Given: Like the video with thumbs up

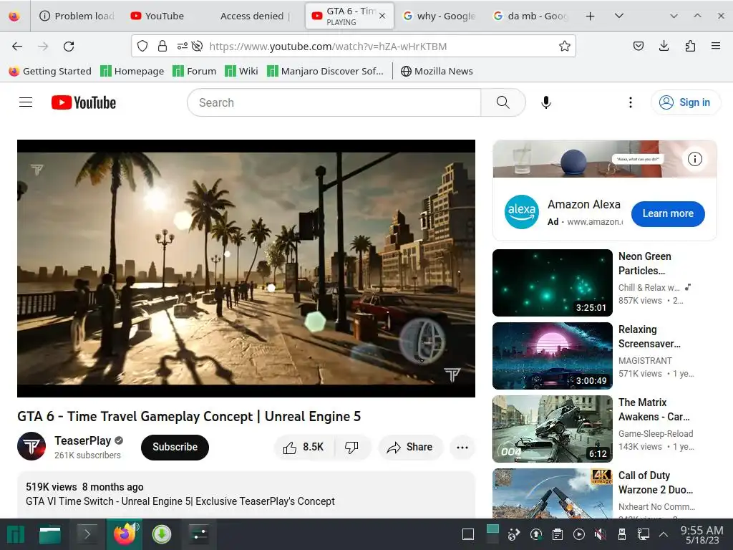Looking at the screenshot, I should 304,448.
